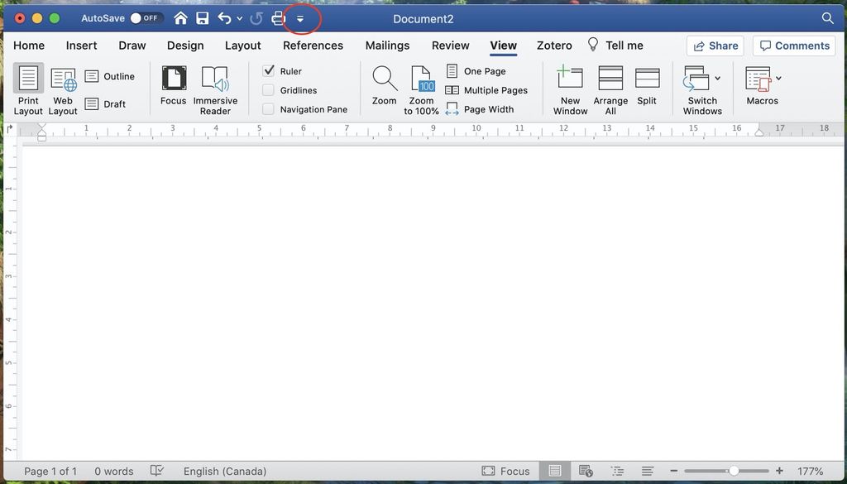Open Immersive Reader
The image size is (847, 484).
coord(214,89)
